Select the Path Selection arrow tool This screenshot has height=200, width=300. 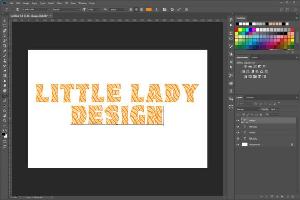[5, 106]
